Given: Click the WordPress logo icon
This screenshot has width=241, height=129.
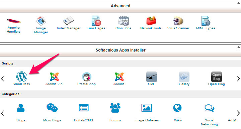Looking at the screenshot, I should point(22,77).
